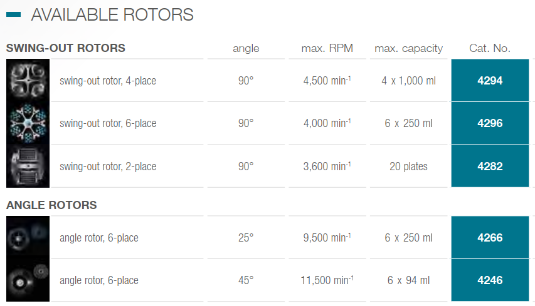This screenshot has width=535, height=306.
Task: Click the 2-place swing-out rotor image
Action: 28,166
